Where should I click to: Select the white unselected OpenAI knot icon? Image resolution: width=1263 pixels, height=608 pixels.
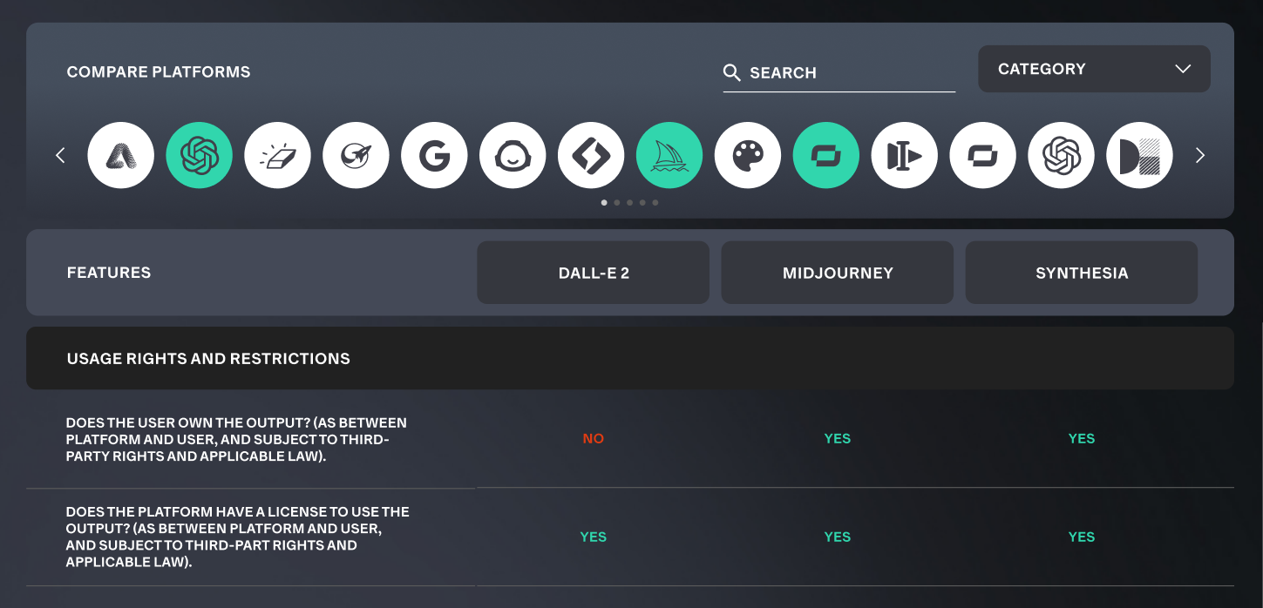coord(1062,156)
